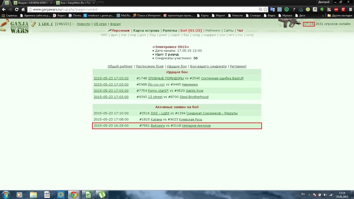
Task: Open the Регламент link
Action: [238, 66]
